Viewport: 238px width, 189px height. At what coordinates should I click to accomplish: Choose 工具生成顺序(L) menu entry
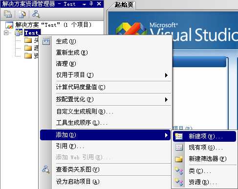click(105, 123)
